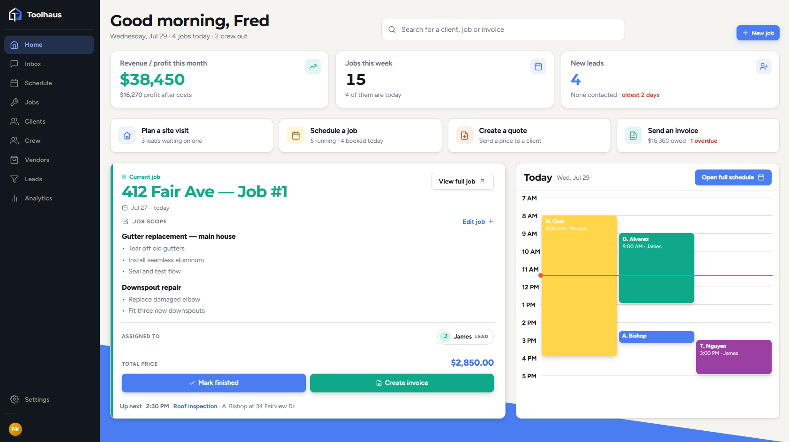This screenshot has height=442, width=789.
Task: Click the invoice icon on Send an invoice
Action: click(633, 135)
